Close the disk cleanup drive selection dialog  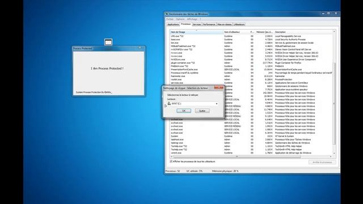pyautogui.click(x=219, y=88)
